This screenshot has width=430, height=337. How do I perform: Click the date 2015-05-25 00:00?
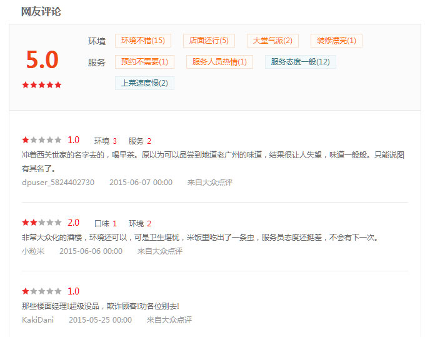101,319
